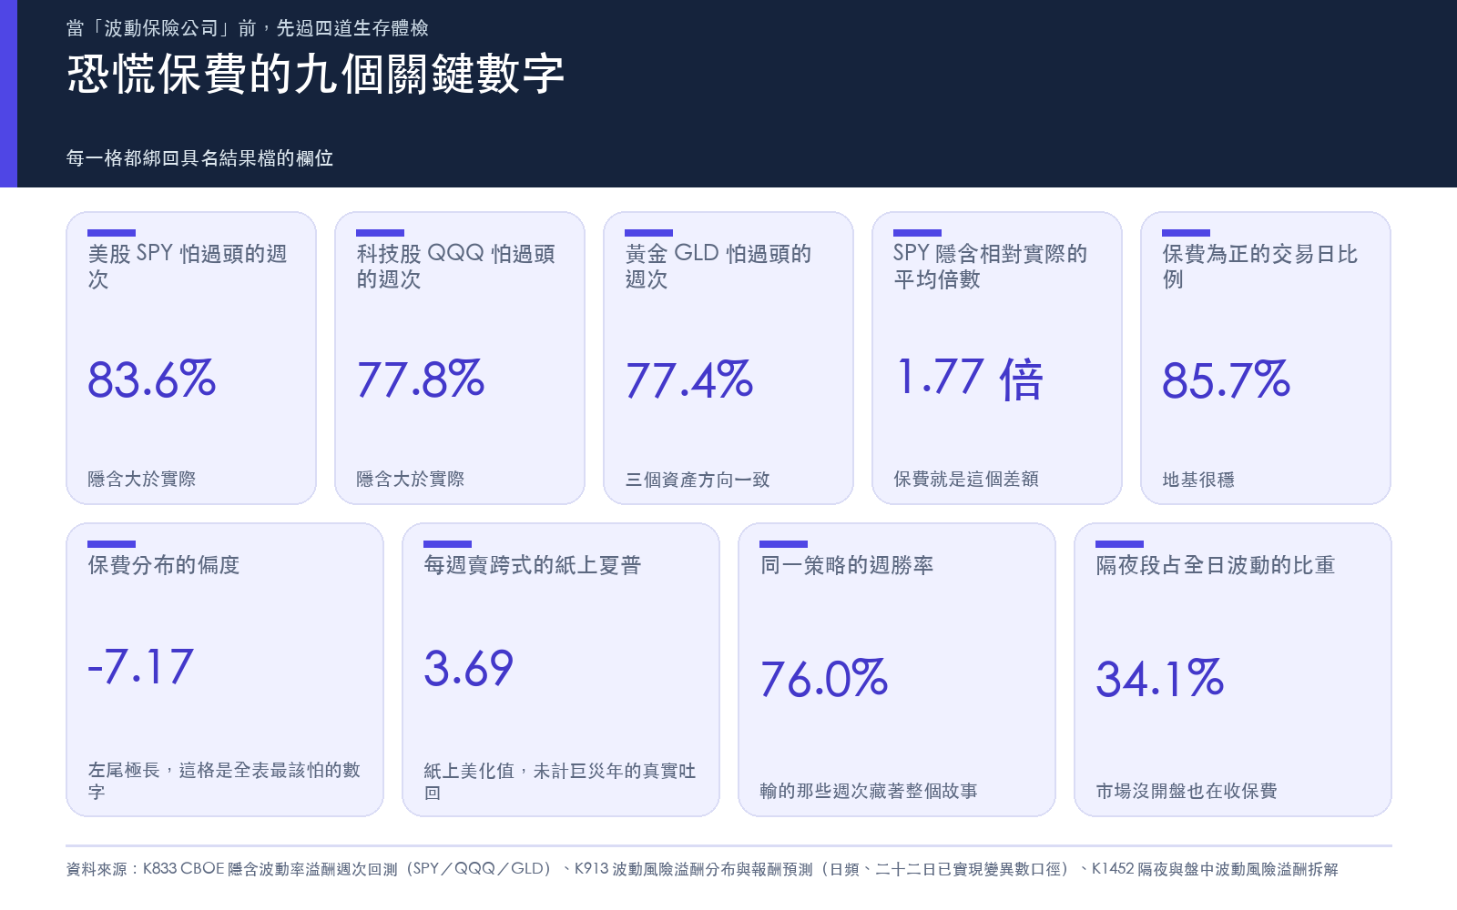Select the 77.4% value
The width and height of the screenshot is (1457, 910).
click(x=688, y=379)
